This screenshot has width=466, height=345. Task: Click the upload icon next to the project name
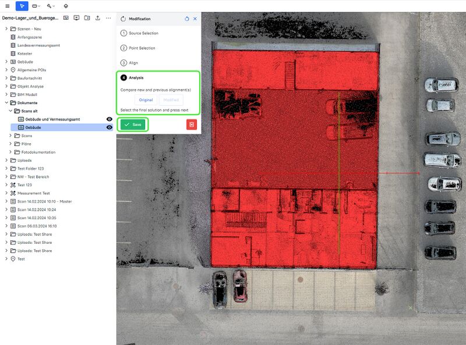click(97, 18)
